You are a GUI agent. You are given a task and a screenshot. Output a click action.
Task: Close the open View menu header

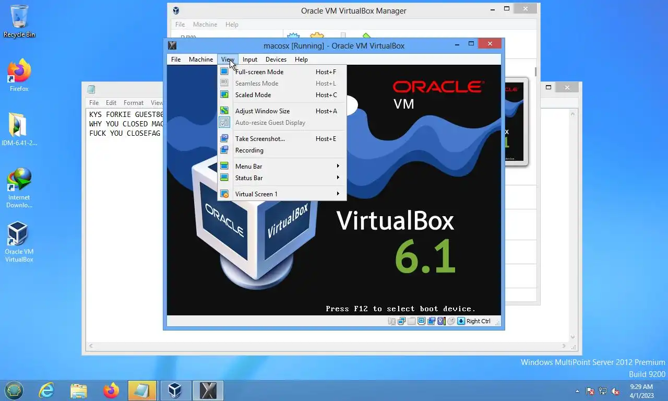click(x=228, y=60)
